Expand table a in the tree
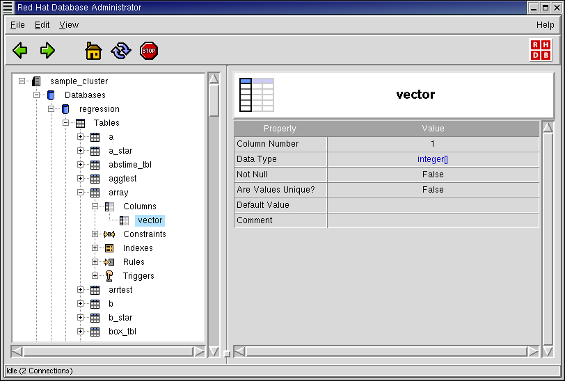Viewport: 565px width, 381px height. pyautogui.click(x=80, y=137)
